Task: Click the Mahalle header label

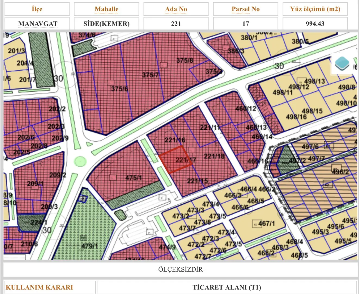Action: 107,9
